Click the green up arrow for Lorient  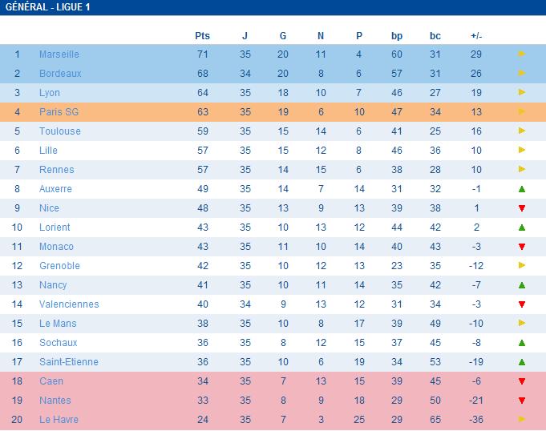[521, 228]
